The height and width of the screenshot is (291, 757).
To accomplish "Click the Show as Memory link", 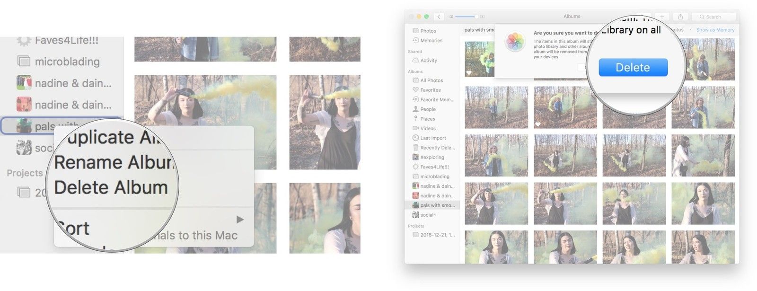I will tap(715, 30).
